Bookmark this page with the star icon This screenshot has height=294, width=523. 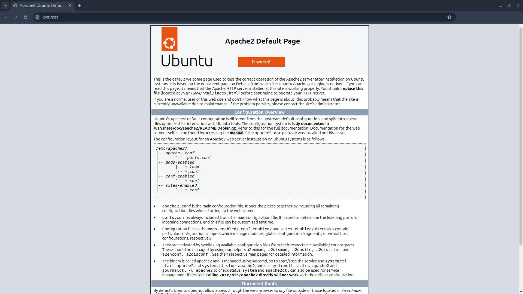[449, 17]
